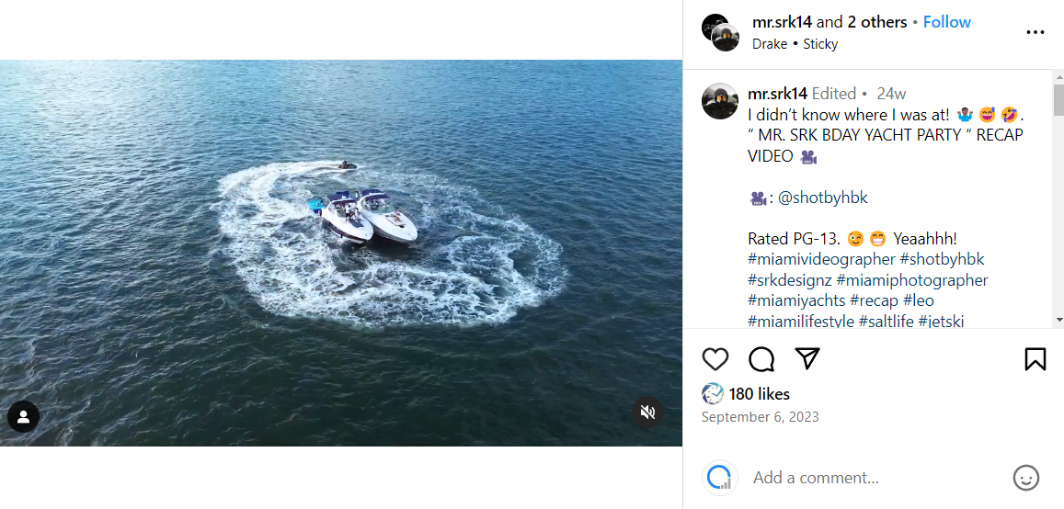The height and width of the screenshot is (509, 1064).
Task: Open the Drake • Sticky audio link
Action: coord(795,43)
